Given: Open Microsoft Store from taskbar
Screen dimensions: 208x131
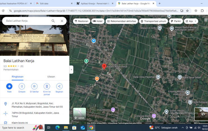Looking at the screenshot, I should pos(74,128).
